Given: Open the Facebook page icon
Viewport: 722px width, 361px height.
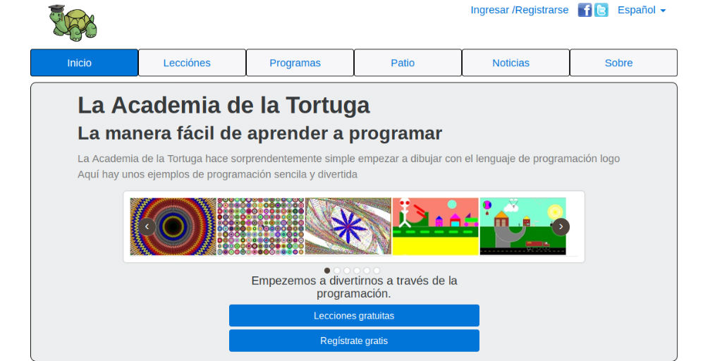Looking at the screenshot, I should (585, 10).
